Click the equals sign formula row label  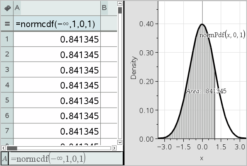[x=7, y=23]
